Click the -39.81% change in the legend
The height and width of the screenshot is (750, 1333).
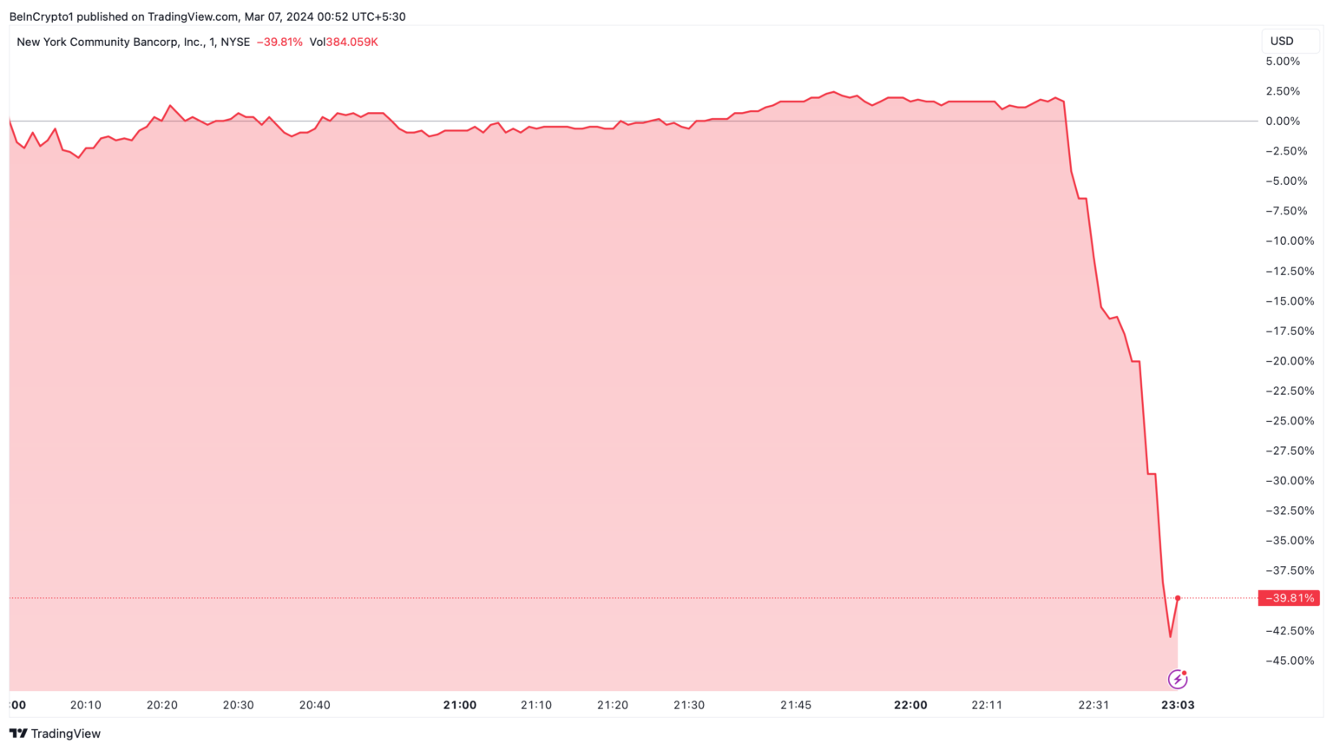[279, 42]
